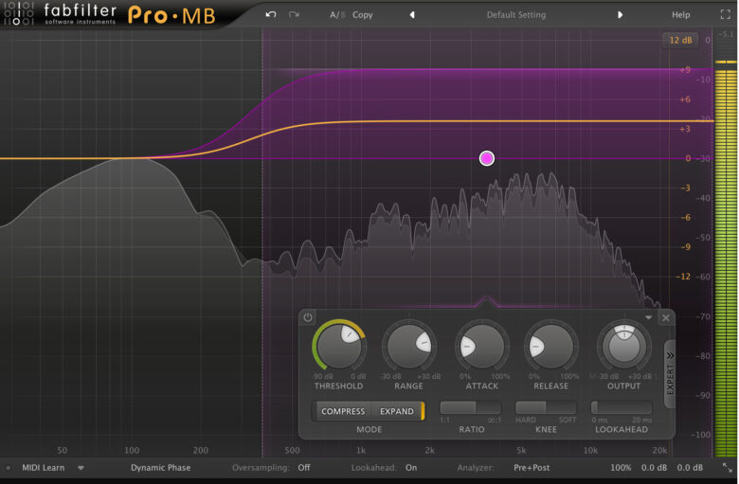Load previous preset with left arrow
Image resolution: width=739 pixels, height=484 pixels.
[412, 14]
